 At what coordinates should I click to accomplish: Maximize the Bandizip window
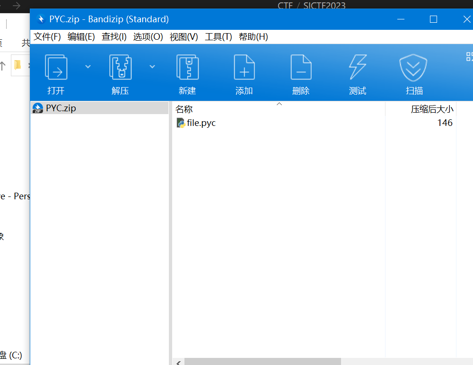pyautogui.click(x=433, y=19)
